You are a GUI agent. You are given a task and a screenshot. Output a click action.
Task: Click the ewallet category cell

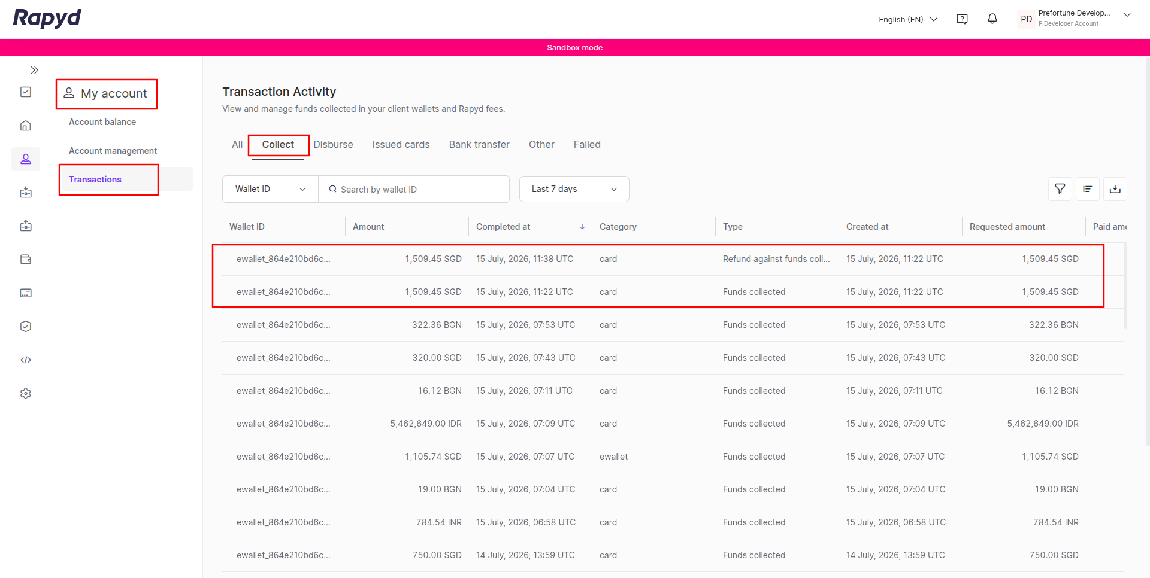point(613,457)
